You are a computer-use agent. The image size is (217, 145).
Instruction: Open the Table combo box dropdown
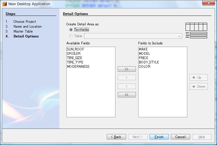pyautogui.click(x=179, y=36)
